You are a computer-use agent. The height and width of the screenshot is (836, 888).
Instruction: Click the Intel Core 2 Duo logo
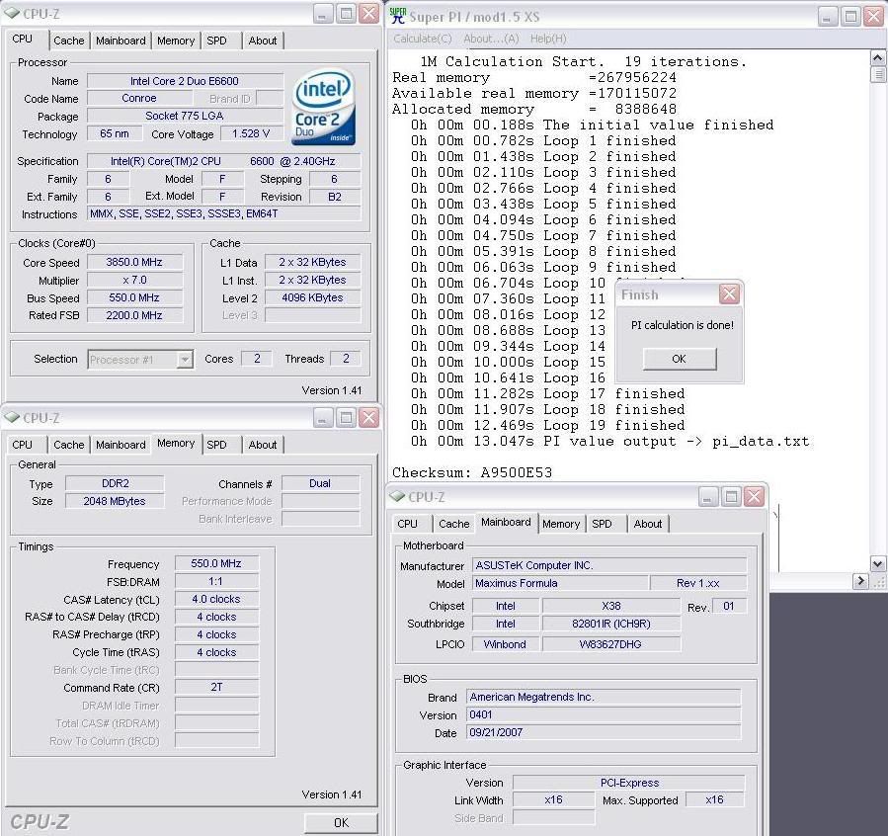pos(323,107)
